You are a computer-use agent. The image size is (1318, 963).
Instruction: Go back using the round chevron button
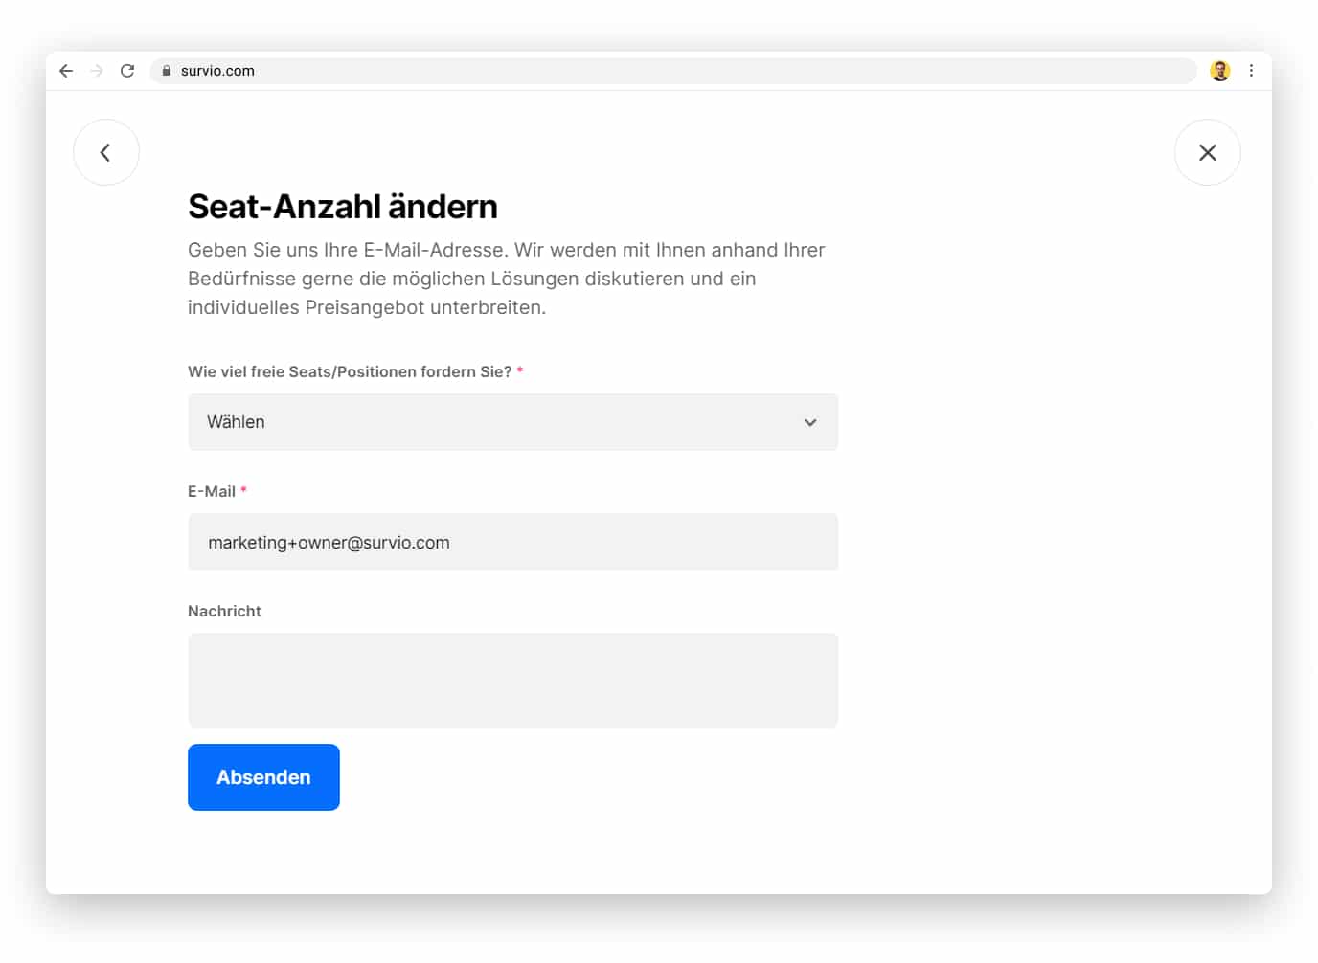106,152
